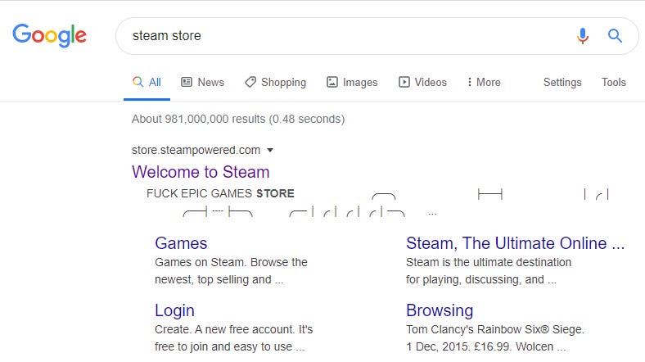
Task: Click the play icon beside Videos
Action: 404,82
